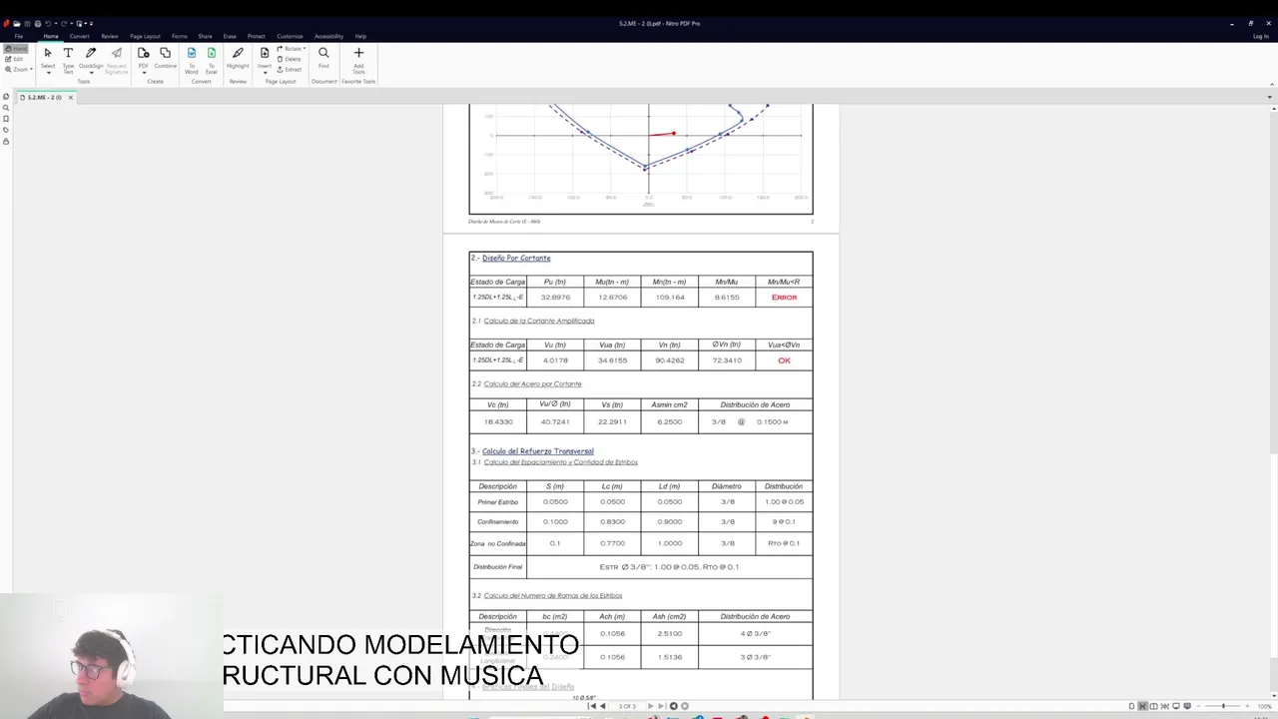Go to the previous page button
Image resolution: width=1278 pixels, height=719 pixels.
click(x=602, y=706)
